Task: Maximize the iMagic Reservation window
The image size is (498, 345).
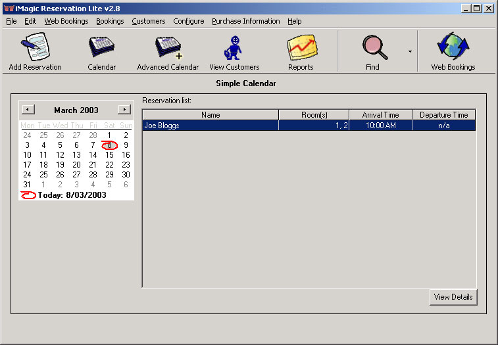Action: tap(477, 9)
